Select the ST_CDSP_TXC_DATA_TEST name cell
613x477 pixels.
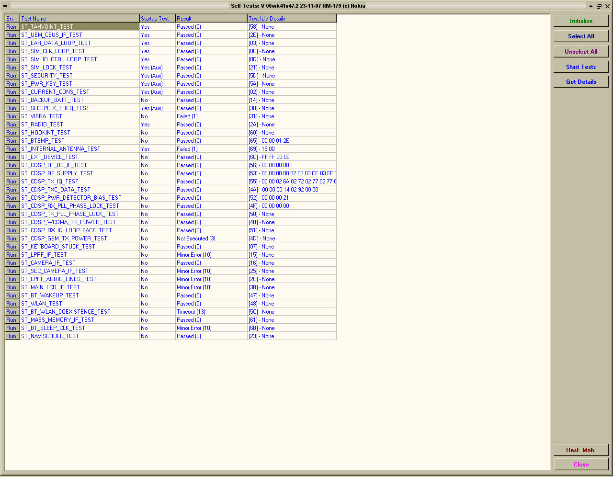click(79, 190)
